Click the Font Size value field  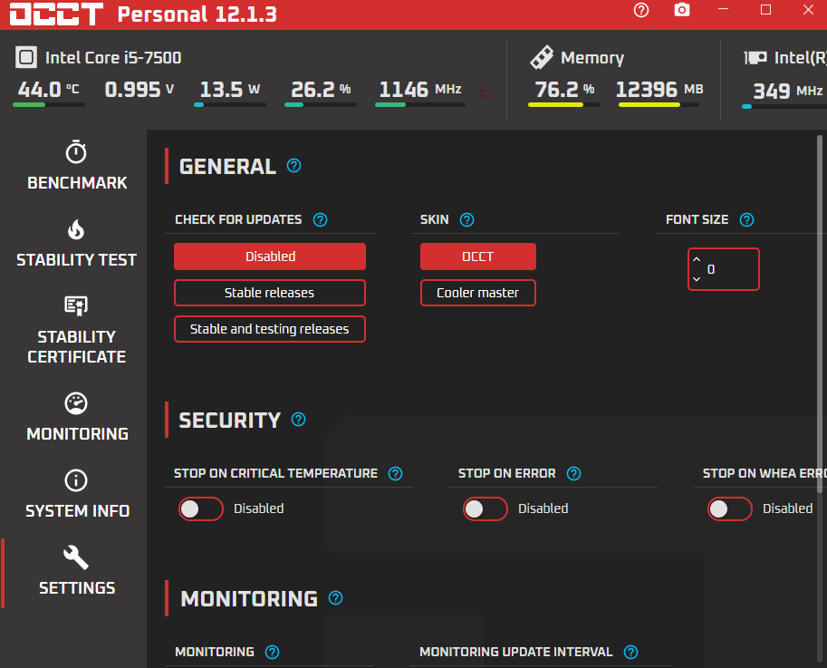(724, 269)
